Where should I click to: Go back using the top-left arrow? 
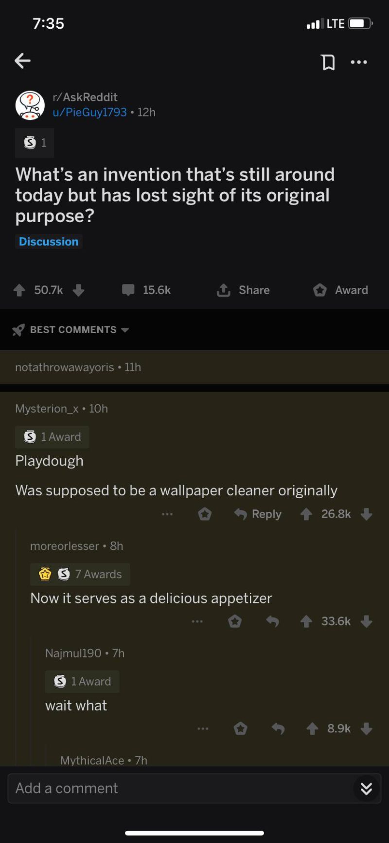coord(22,61)
